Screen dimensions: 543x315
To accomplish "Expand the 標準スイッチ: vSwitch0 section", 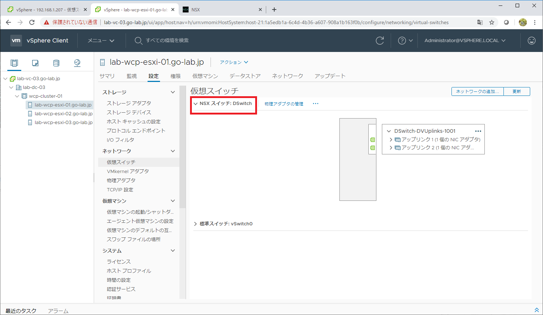I will (196, 224).
